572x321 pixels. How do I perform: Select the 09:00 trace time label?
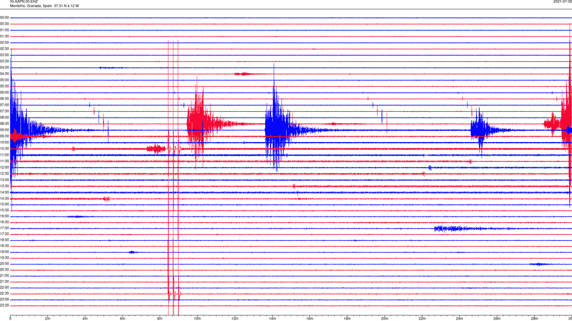4,130
